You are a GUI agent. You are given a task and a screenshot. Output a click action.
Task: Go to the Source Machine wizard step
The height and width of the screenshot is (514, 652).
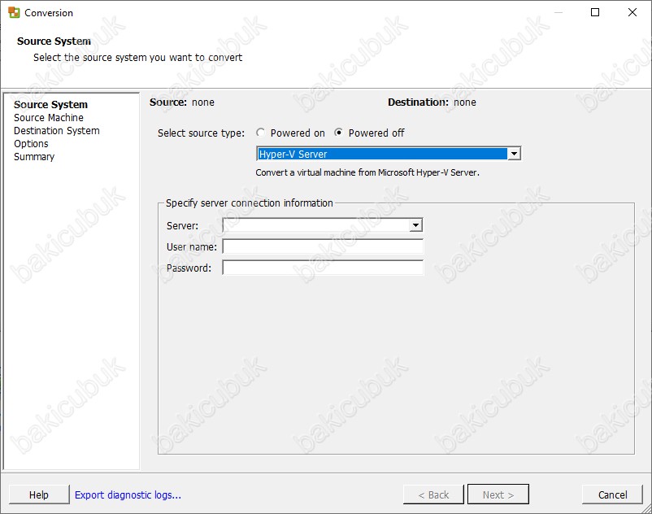[x=49, y=118]
